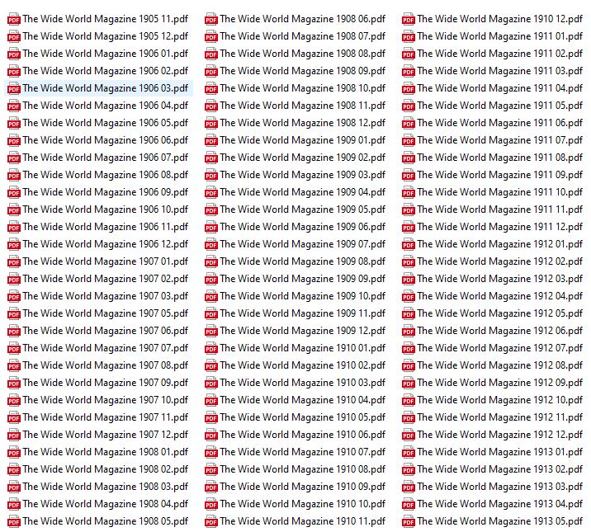This screenshot has width=591, height=532.
Task: Select The Wide World Magazine 1908 05.pdf
Action: pyautogui.click(x=105, y=520)
